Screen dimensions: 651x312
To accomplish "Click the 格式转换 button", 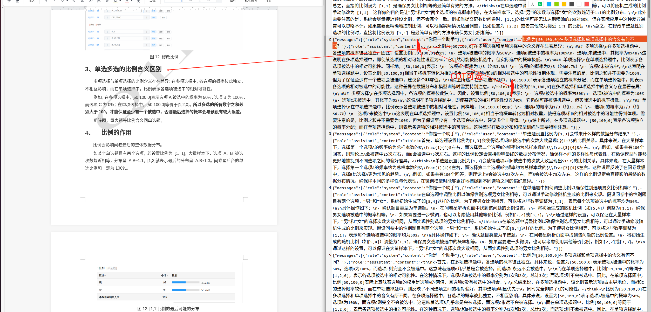I will coord(251,1).
